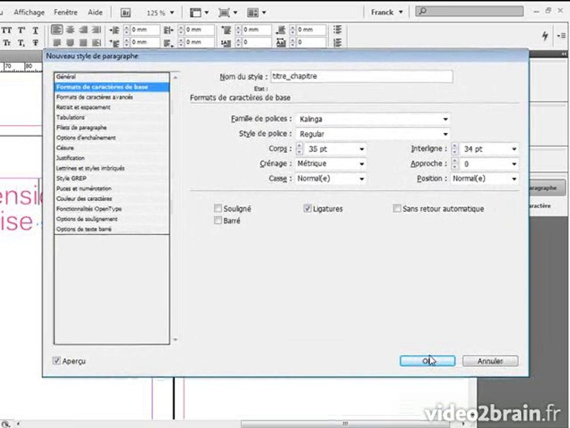Click the Superscript icon in control panel
This screenshot has height=428, width=570.
(x=21, y=30)
